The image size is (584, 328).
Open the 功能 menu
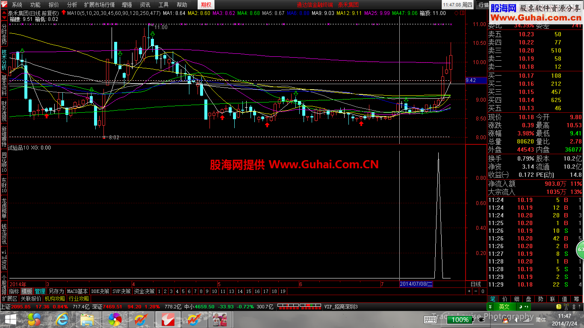tap(35, 5)
